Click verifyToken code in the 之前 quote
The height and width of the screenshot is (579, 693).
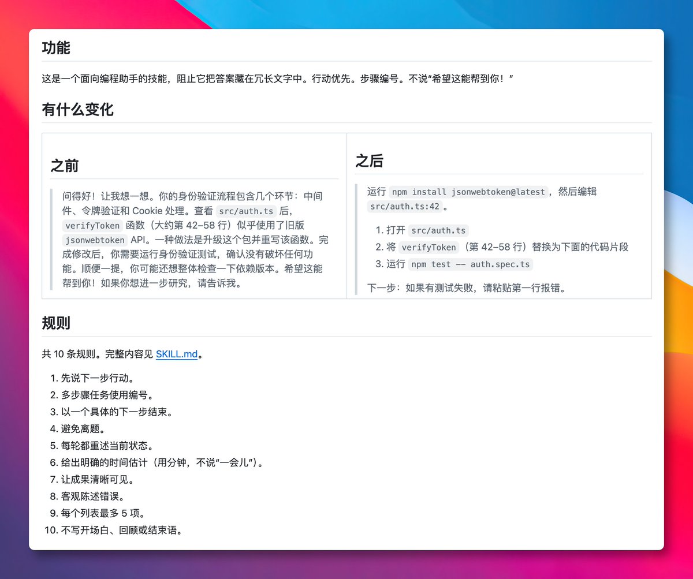point(92,226)
